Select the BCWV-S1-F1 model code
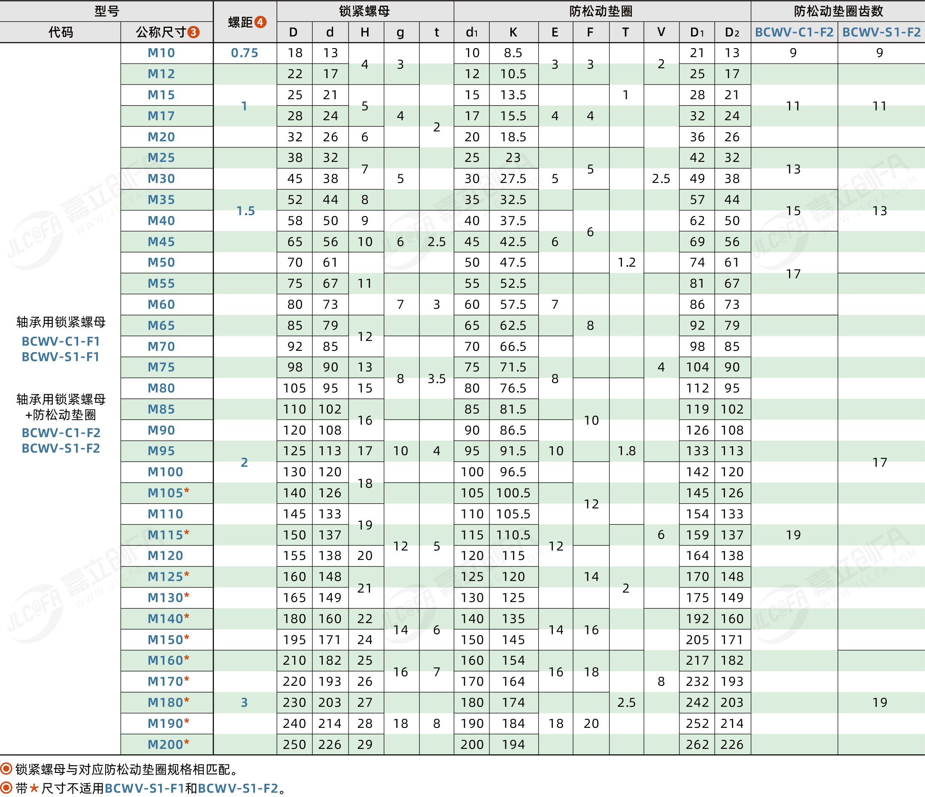 click(x=61, y=357)
